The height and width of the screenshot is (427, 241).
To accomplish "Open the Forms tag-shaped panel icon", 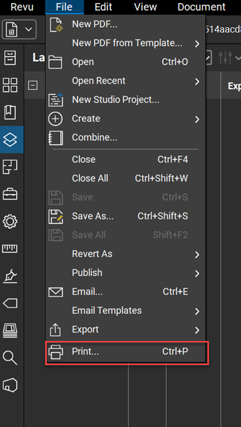I will (x=10, y=303).
